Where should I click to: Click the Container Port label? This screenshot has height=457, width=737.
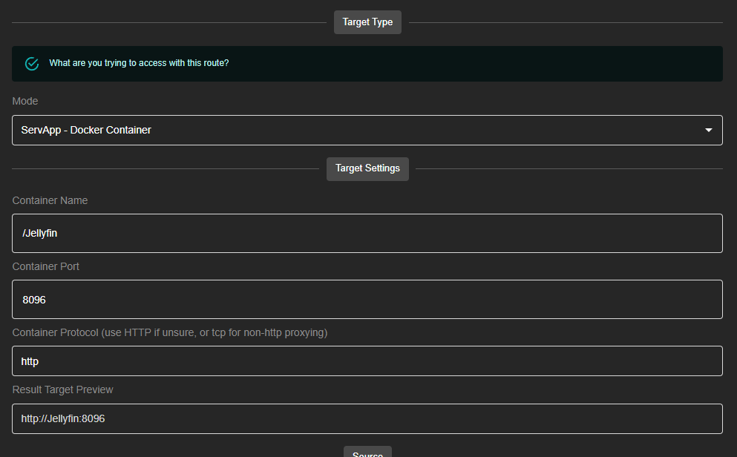tap(46, 266)
